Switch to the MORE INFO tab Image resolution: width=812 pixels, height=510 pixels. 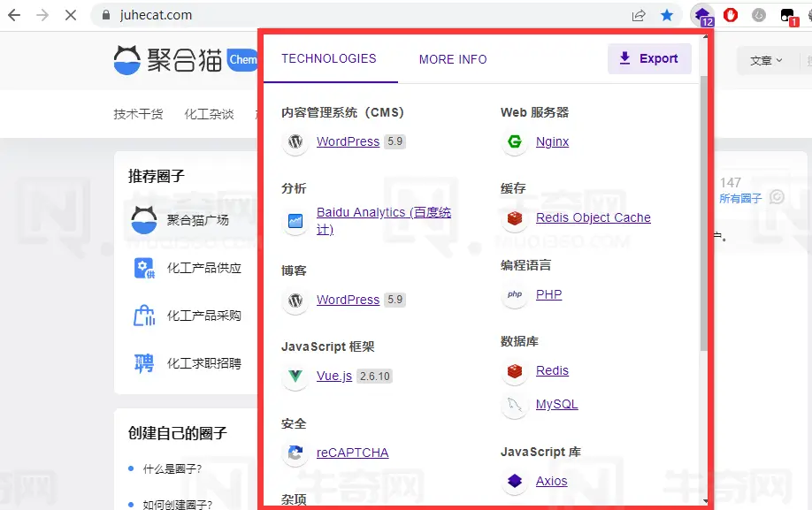453,59
